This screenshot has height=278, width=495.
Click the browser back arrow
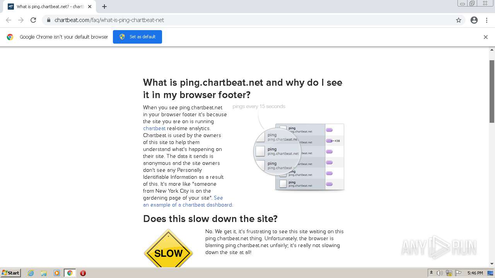pyautogui.click(x=9, y=20)
